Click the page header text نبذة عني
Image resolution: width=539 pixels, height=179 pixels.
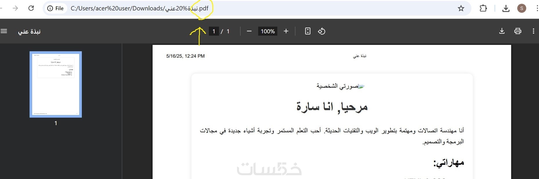tap(360, 56)
